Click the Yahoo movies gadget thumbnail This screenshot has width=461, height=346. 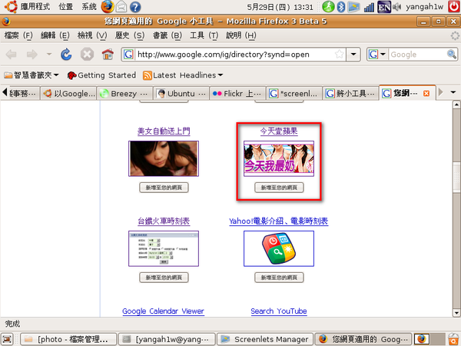point(279,248)
